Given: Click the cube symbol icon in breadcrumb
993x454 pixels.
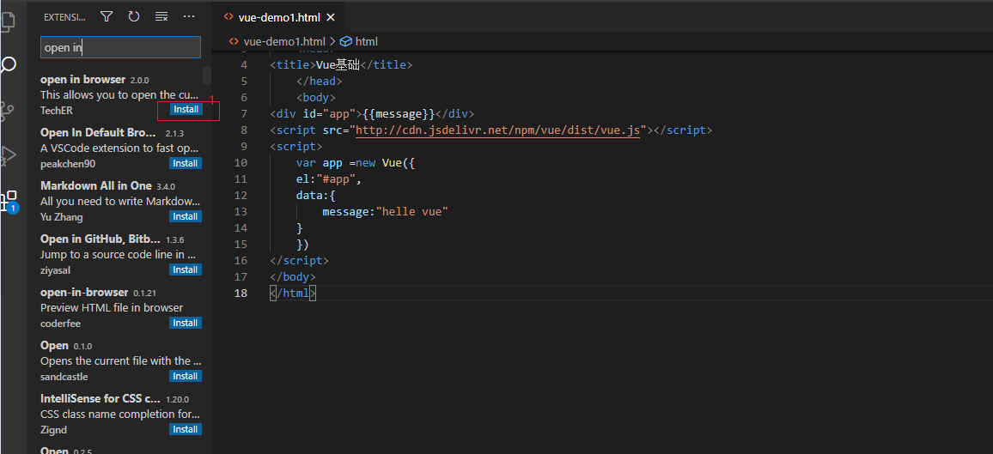Looking at the screenshot, I should pyautogui.click(x=346, y=42).
